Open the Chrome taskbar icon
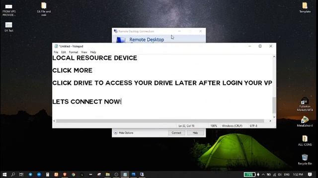Viewport: 318px width, 178px height. click(x=73, y=175)
